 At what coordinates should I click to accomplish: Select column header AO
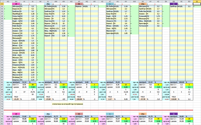[x=71, y=1]
